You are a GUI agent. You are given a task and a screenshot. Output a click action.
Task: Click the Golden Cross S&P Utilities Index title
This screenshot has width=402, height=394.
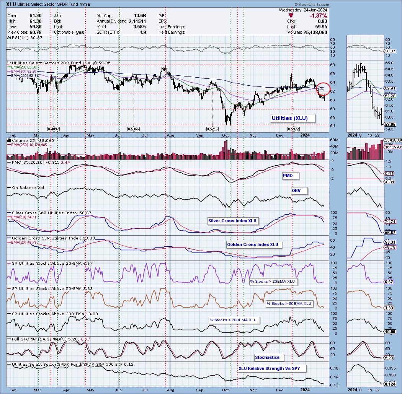(x=51, y=238)
